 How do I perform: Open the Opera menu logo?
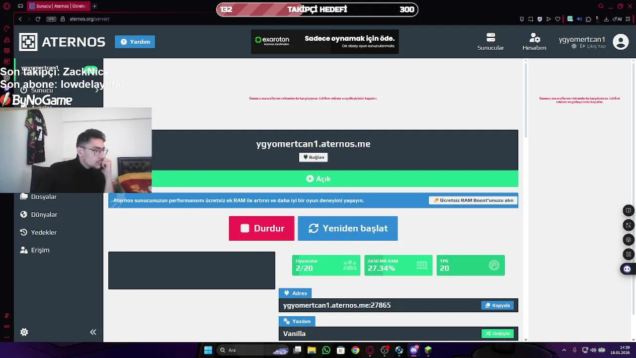7,6
